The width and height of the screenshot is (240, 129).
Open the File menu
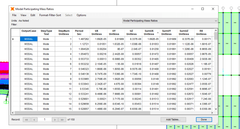pyautogui.click(x=14, y=15)
